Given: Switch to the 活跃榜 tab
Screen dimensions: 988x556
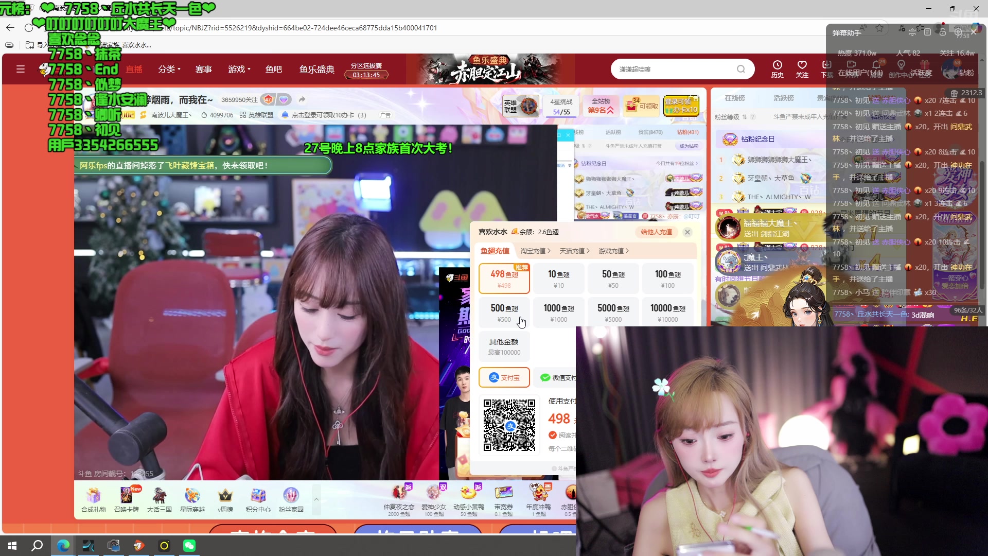Looking at the screenshot, I should coord(784,98).
